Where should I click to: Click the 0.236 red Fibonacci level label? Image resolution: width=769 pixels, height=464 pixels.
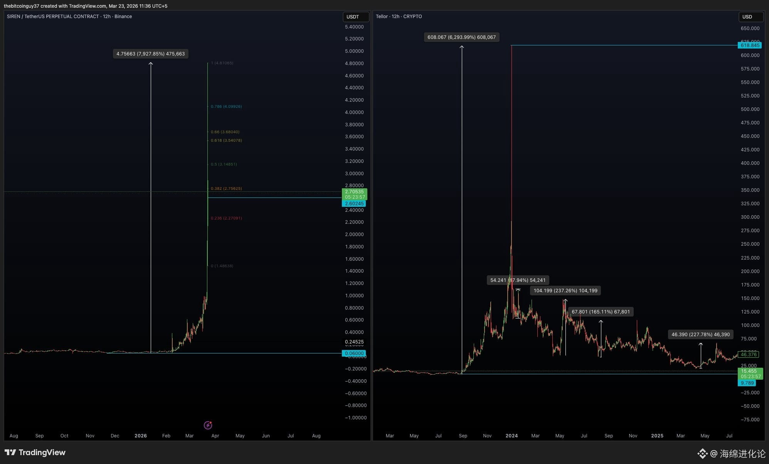point(226,218)
